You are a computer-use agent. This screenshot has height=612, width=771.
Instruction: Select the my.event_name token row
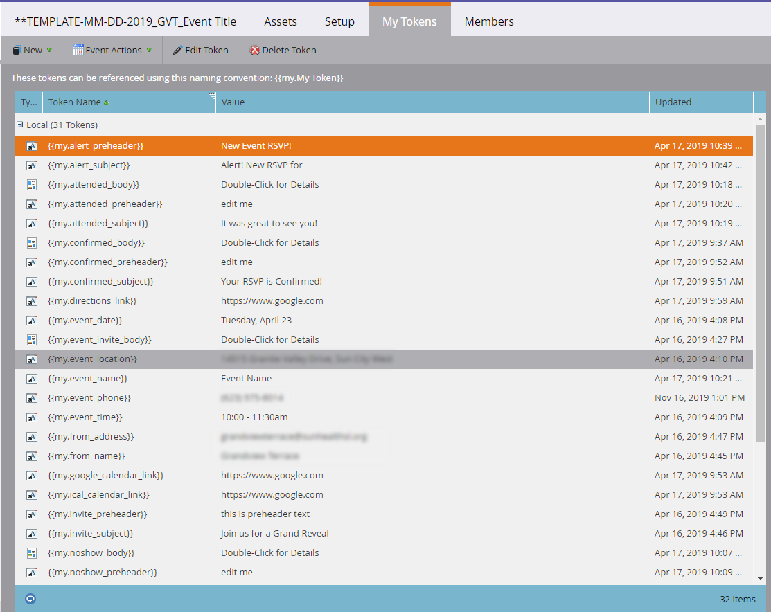click(x=346, y=379)
